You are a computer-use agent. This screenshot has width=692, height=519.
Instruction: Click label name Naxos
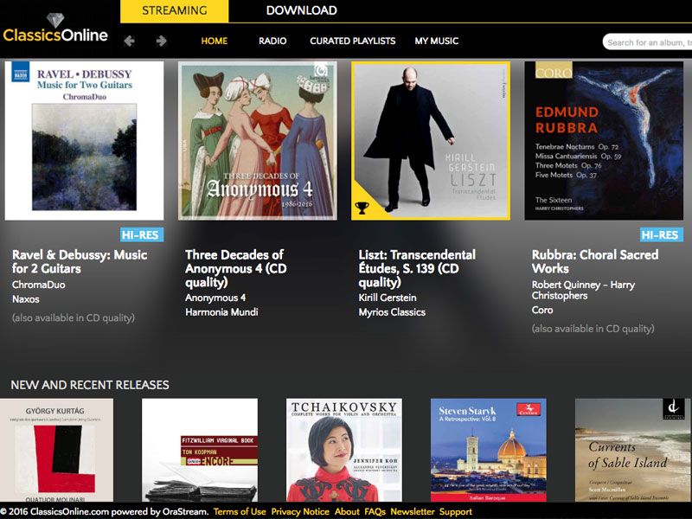click(26, 299)
